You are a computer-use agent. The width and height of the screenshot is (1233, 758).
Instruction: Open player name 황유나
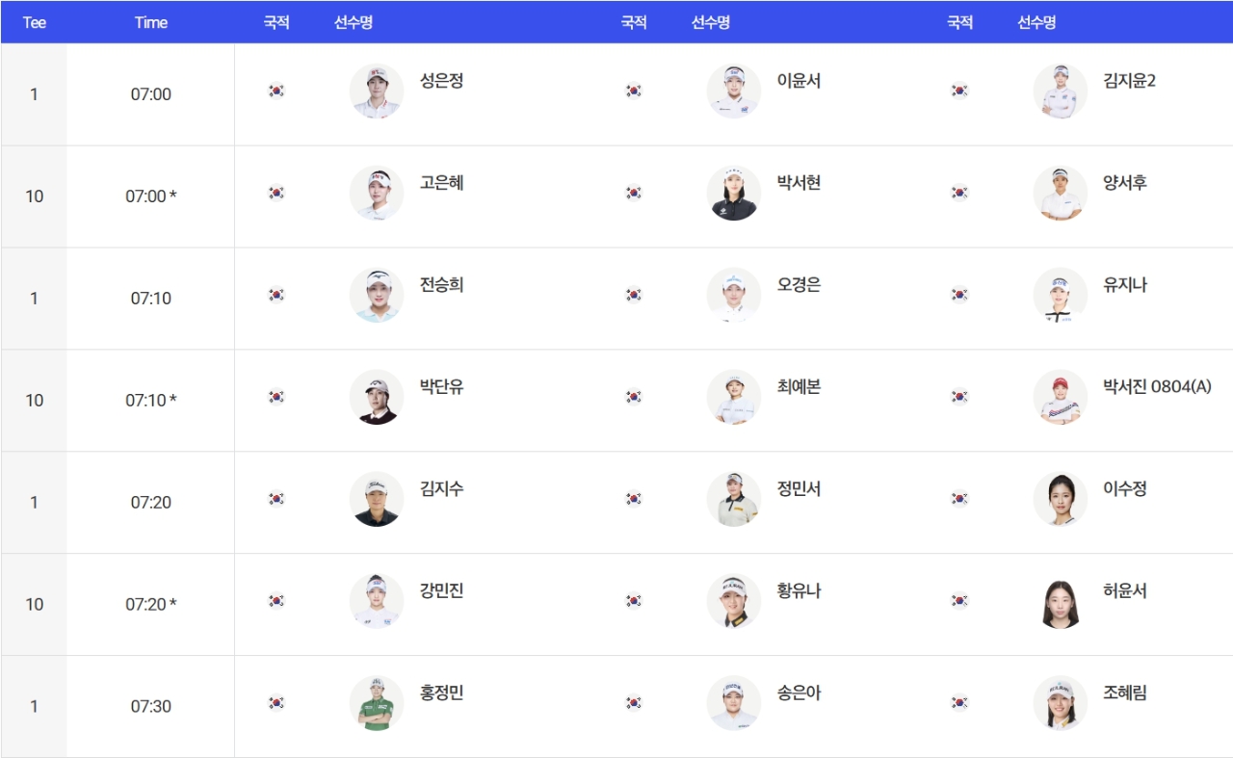tap(799, 591)
